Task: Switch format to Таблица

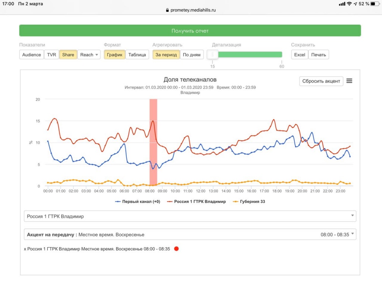Action: pos(137,55)
